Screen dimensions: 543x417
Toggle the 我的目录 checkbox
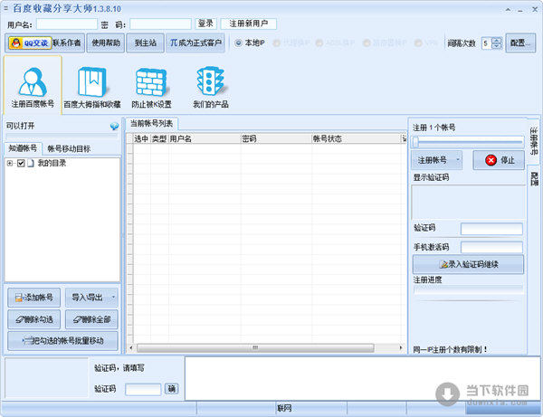click(21, 163)
